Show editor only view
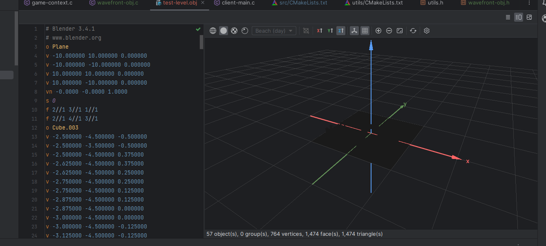546x246 pixels. tap(508, 17)
